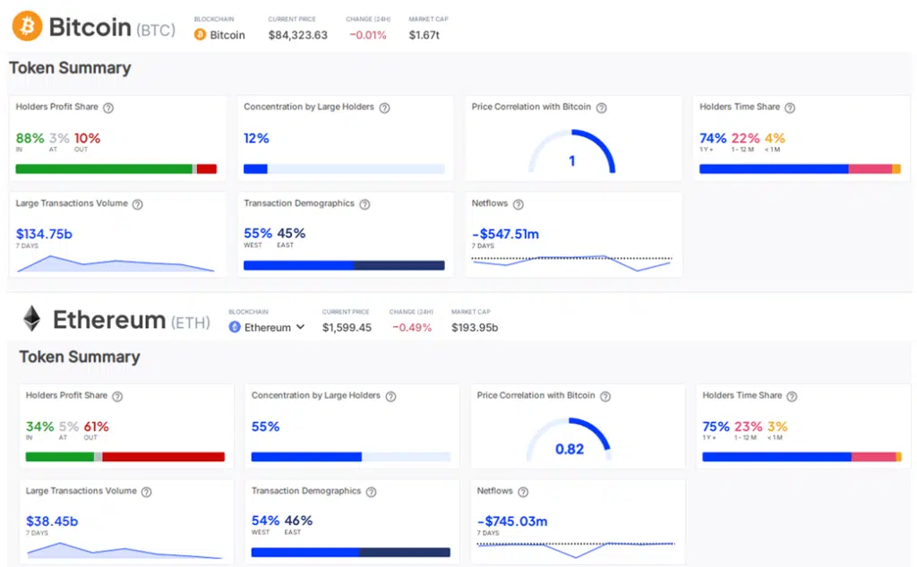The image size is (917, 567).
Task: Click help icon next to Bitcoin Netflows
Action: pos(518,204)
